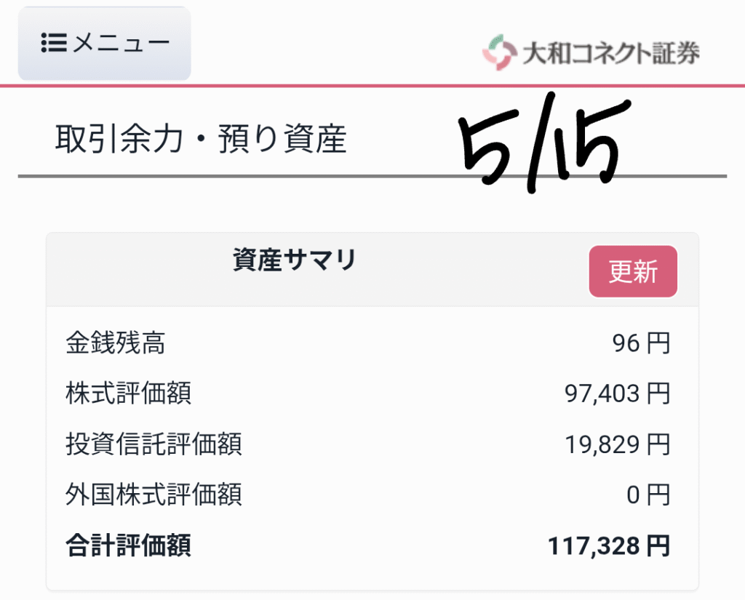Click the 大和コネクト証券 brand text
This screenshot has height=600, width=745.
click(x=611, y=53)
